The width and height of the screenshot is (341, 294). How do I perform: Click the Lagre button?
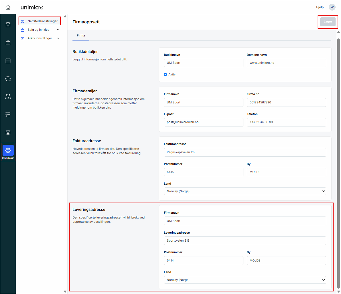pyautogui.click(x=328, y=22)
